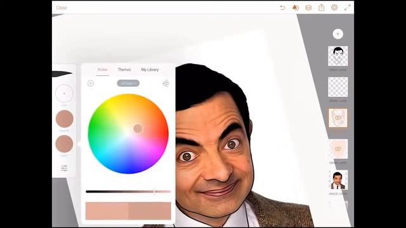
Task: Select the left previous color swatch
Action: (107, 211)
